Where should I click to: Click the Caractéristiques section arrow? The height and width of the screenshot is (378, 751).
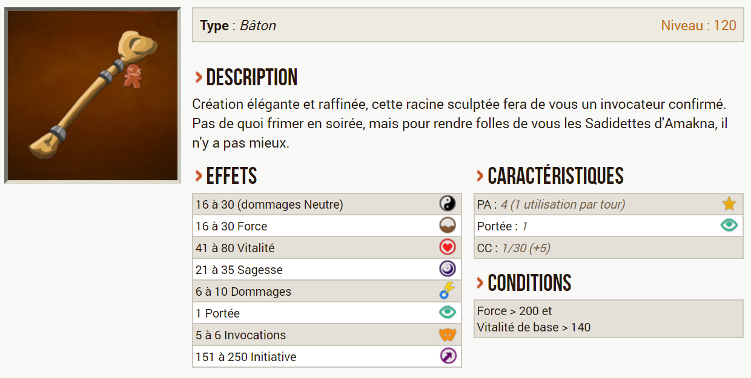(480, 176)
